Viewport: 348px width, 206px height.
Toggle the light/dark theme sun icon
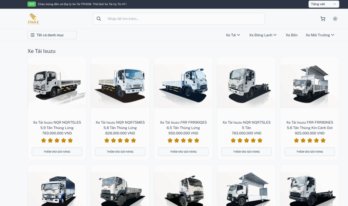point(335,19)
